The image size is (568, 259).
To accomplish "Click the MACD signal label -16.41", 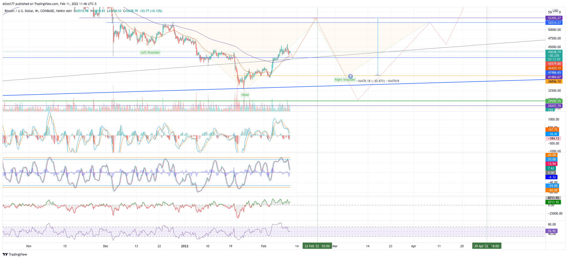I will tap(552, 134).
